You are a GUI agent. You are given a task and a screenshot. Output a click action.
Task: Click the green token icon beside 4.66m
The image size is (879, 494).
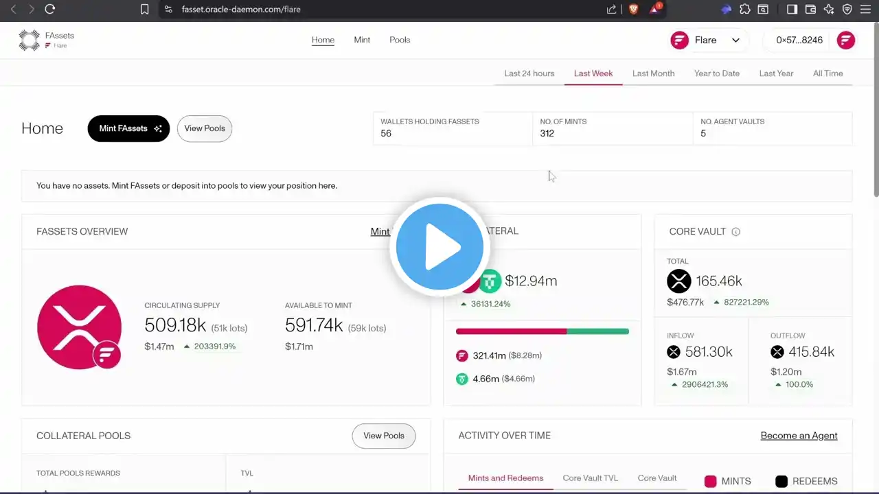462,379
